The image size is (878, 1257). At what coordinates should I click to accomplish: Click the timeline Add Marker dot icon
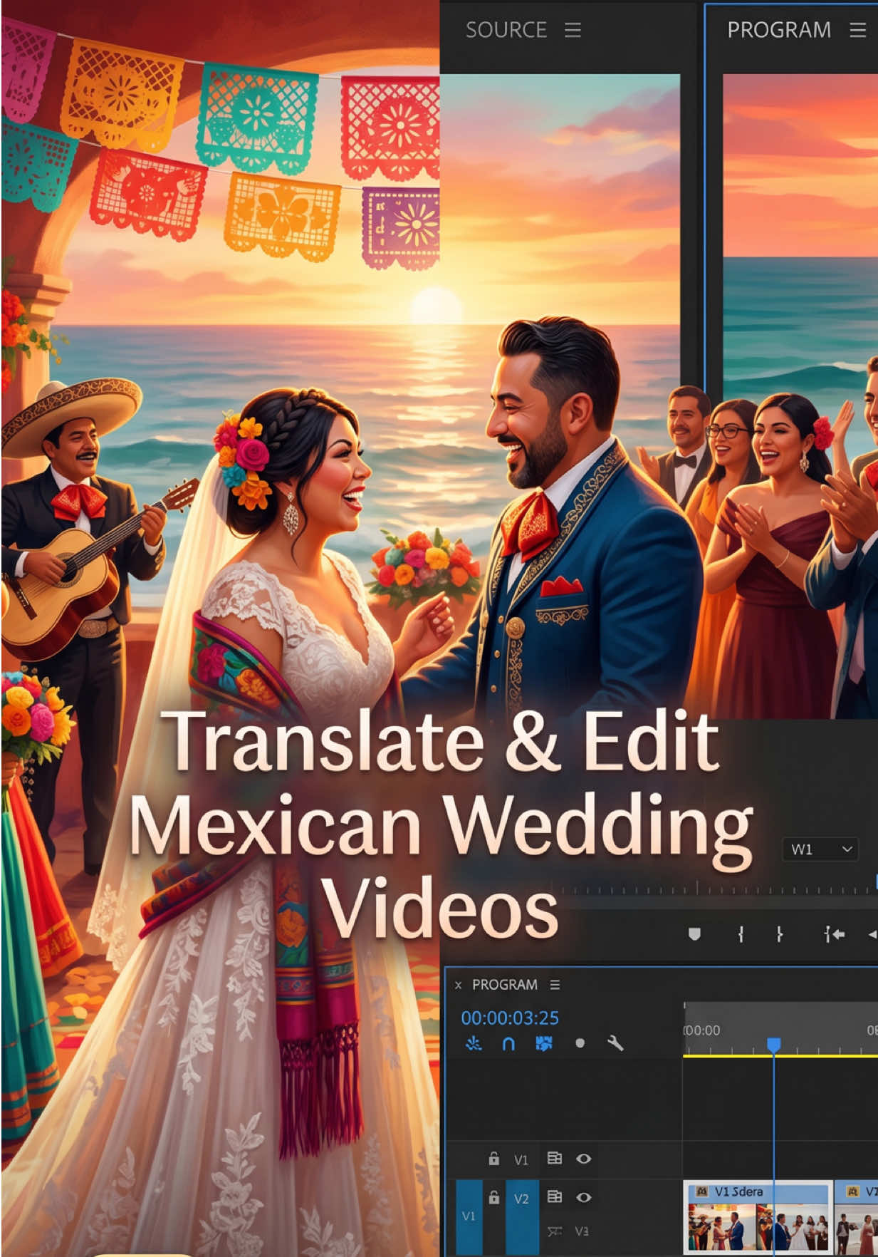point(580,1043)
